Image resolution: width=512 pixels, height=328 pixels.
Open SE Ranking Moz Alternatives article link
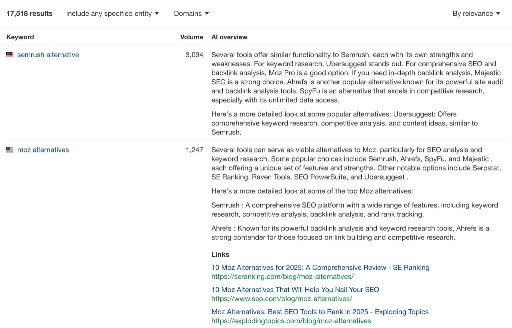320,267
